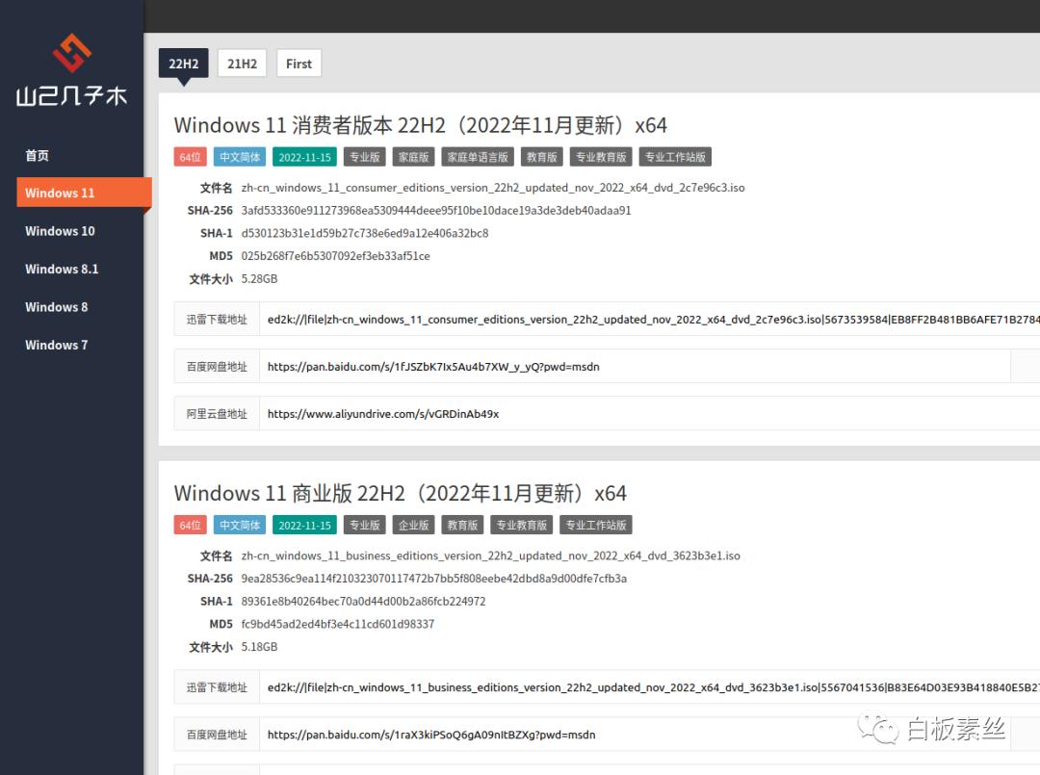Click the 家庭版 tag
Viewport: 1040px width, 775px height.
(x=414, y=157)
